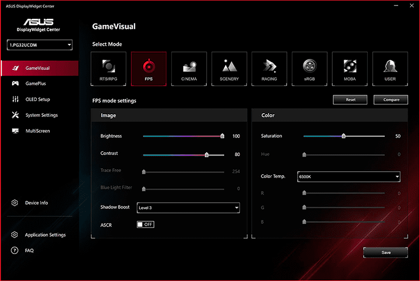Screen dimensions: 420x281
Task: Click the Trace Free slider handle
Action: (143, 172)
